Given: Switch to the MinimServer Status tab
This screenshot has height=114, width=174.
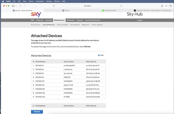Looking at the screenshot, I should (109, 11).
